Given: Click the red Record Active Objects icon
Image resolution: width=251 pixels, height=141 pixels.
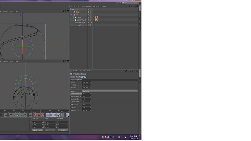Looking at the screenshot, I should pyautogui.click(x=35, y=115).
